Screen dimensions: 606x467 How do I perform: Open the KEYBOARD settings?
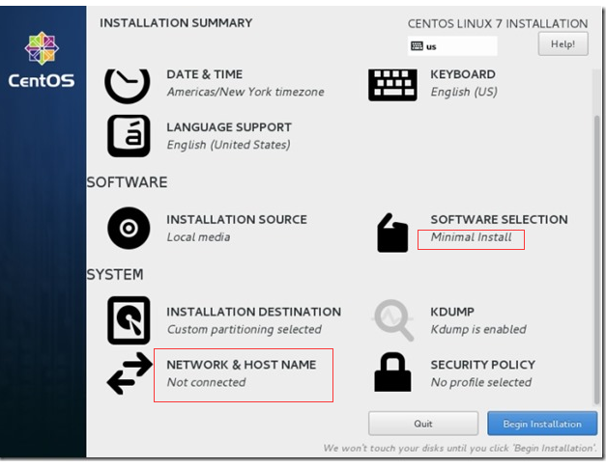(x=463, y=74)
